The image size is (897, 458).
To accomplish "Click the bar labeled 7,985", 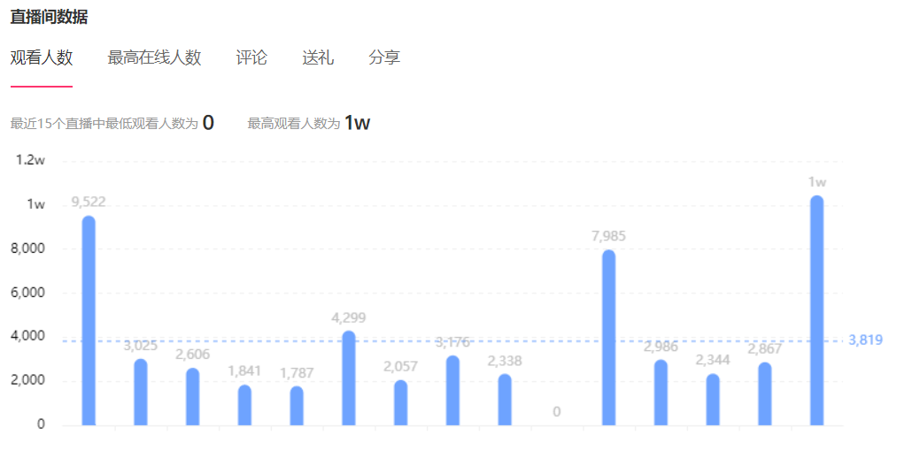I will click(x=609, y=338).
